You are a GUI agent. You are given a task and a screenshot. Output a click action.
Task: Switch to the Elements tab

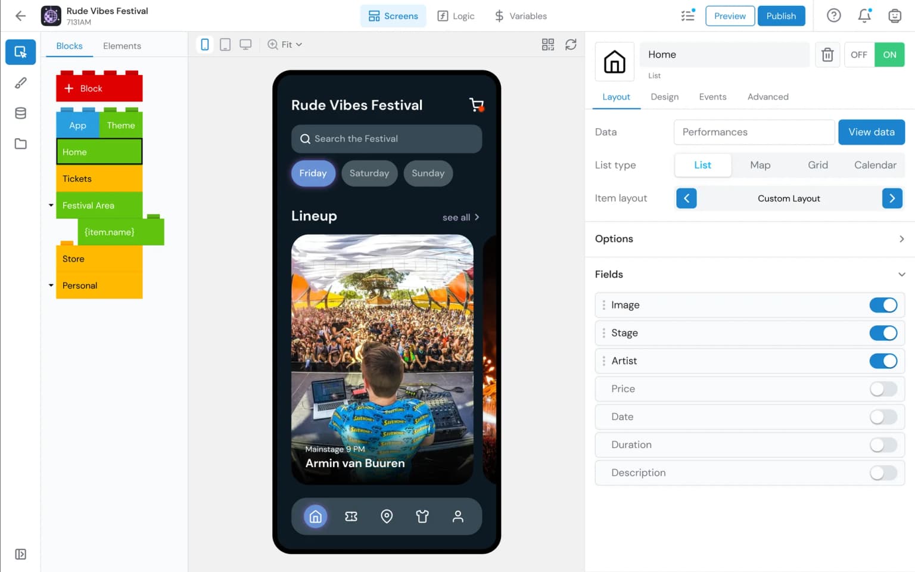point(122,45)
